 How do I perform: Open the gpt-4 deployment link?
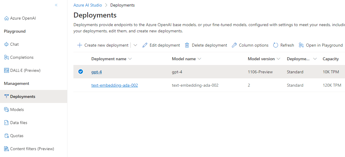pos(97,72)
